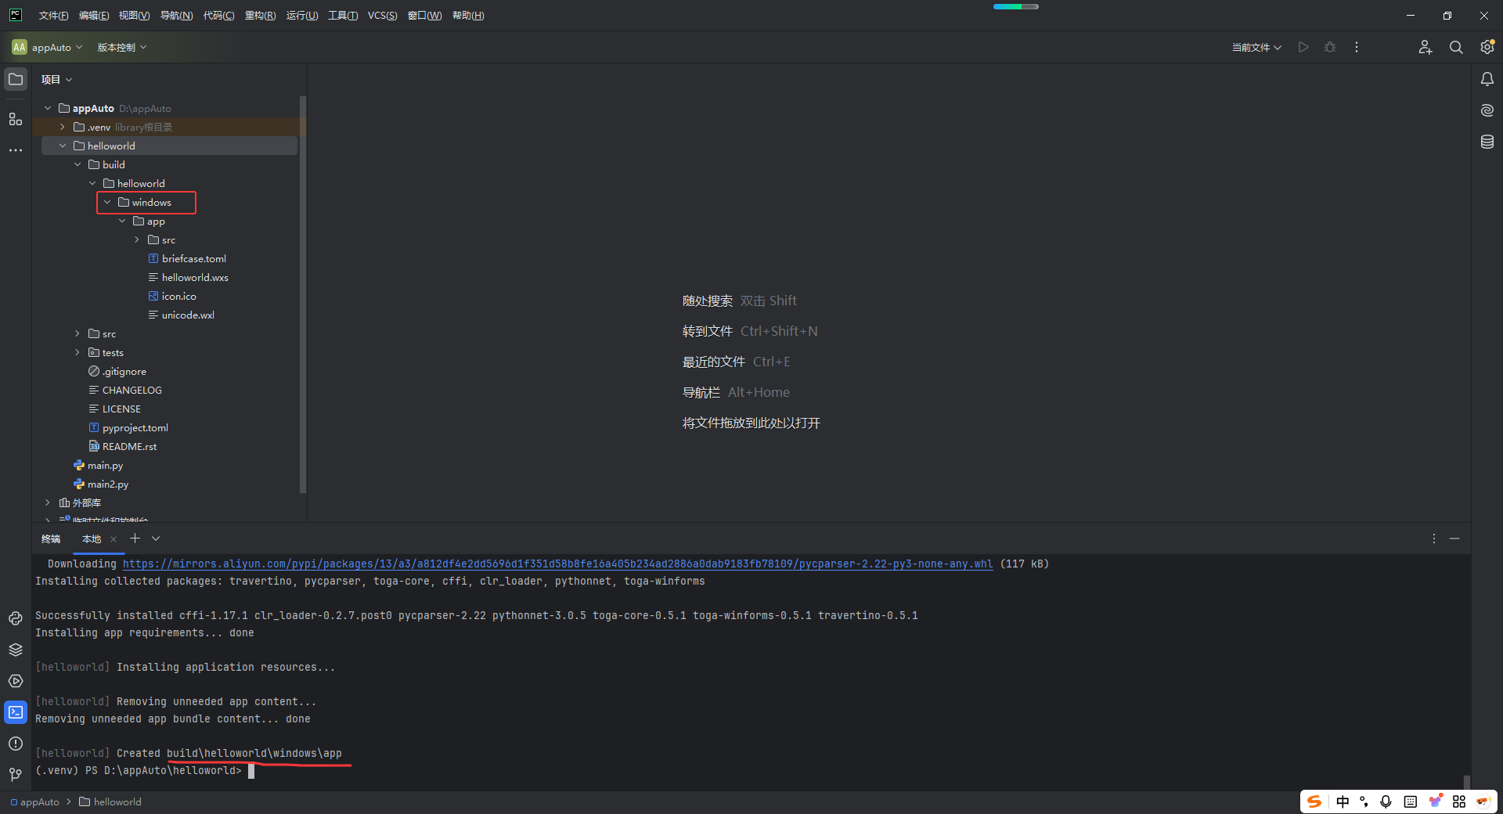Run current file with the play icon
This screenshot has height=814, width=1503.
pyautogui.click(x=1303, y=47)
